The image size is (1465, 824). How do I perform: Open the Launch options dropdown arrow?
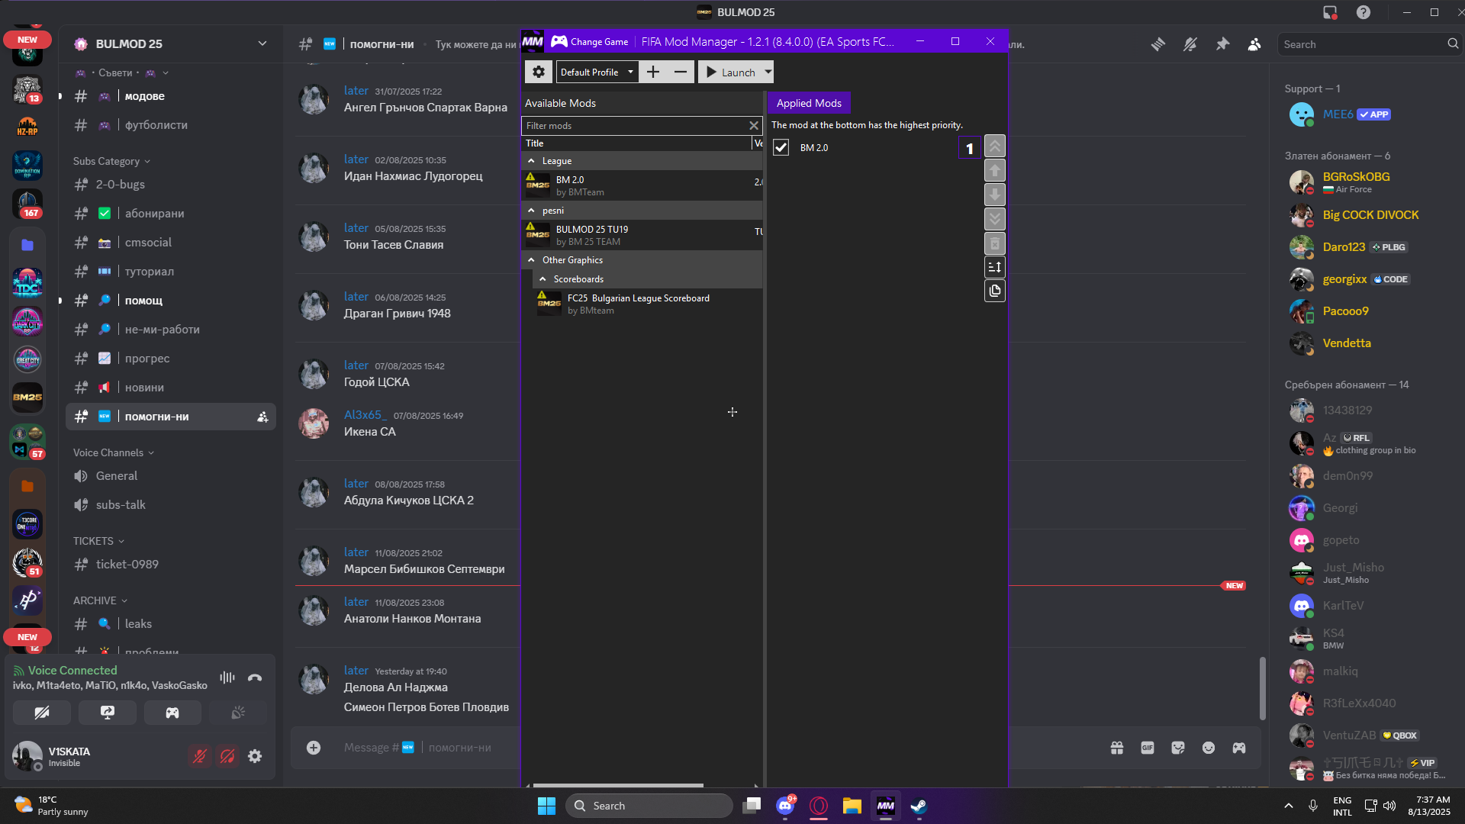(x=768, y=72)
